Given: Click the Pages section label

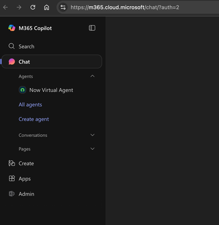Looking at the screenshot, I should pyautogui.click(x=25, y=149).
